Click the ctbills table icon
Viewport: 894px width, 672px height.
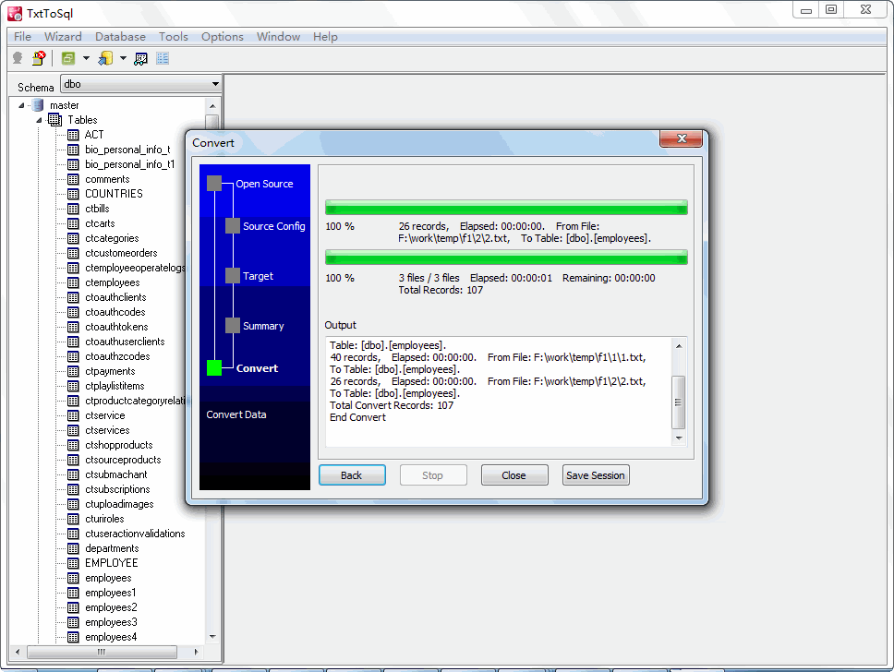pos(73,210)
